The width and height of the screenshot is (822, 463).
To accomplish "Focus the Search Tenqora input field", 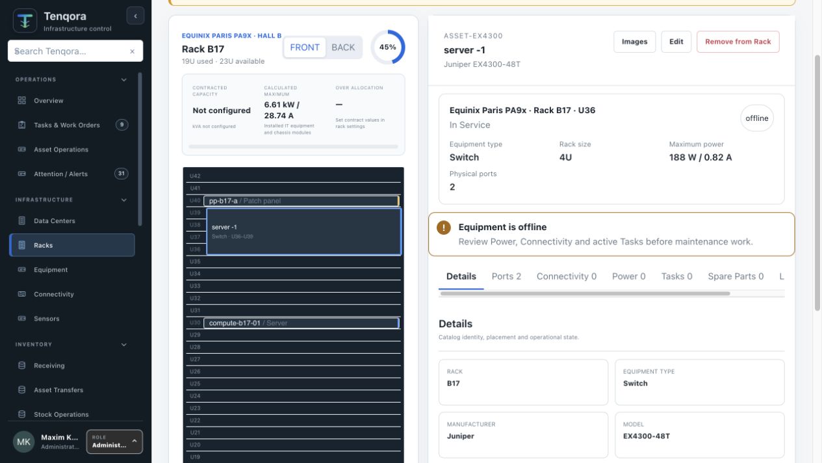I will coord(75,51).
